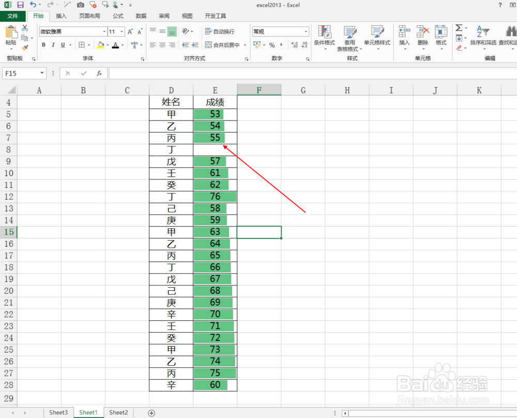Viewport: 517px width, 418px height.
Task: Click 插入 insert cells button
Action: (x=404, y=38)
